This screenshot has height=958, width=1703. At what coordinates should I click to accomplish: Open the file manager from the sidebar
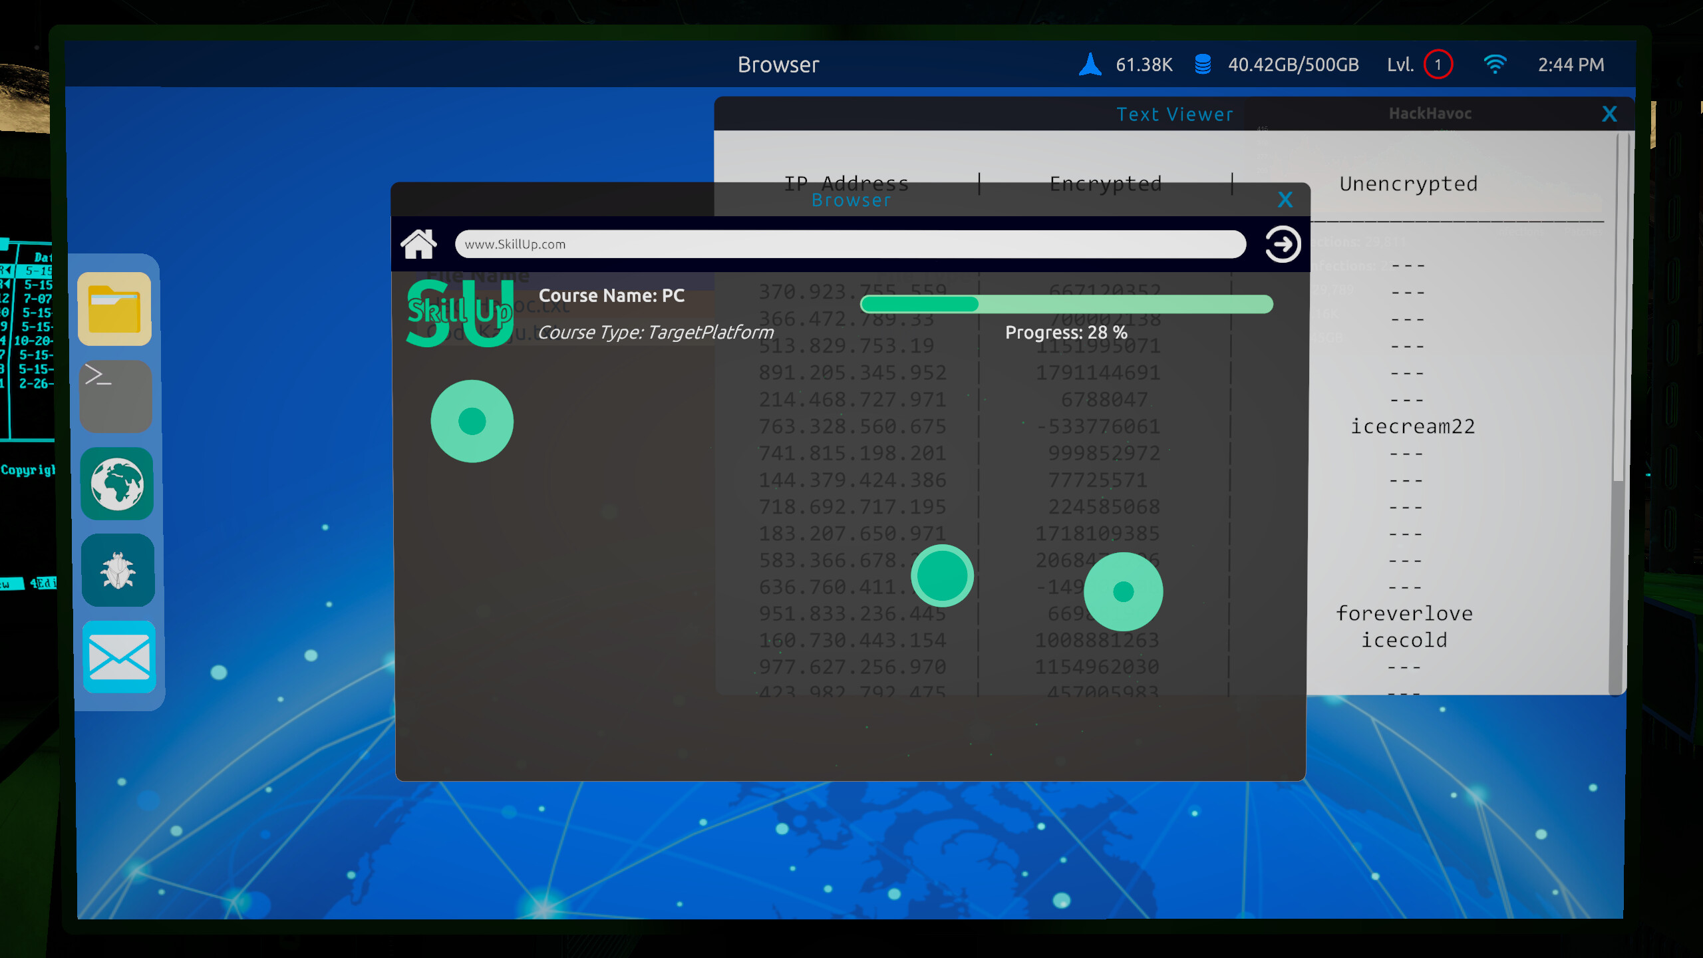click(x=114, y=308)
